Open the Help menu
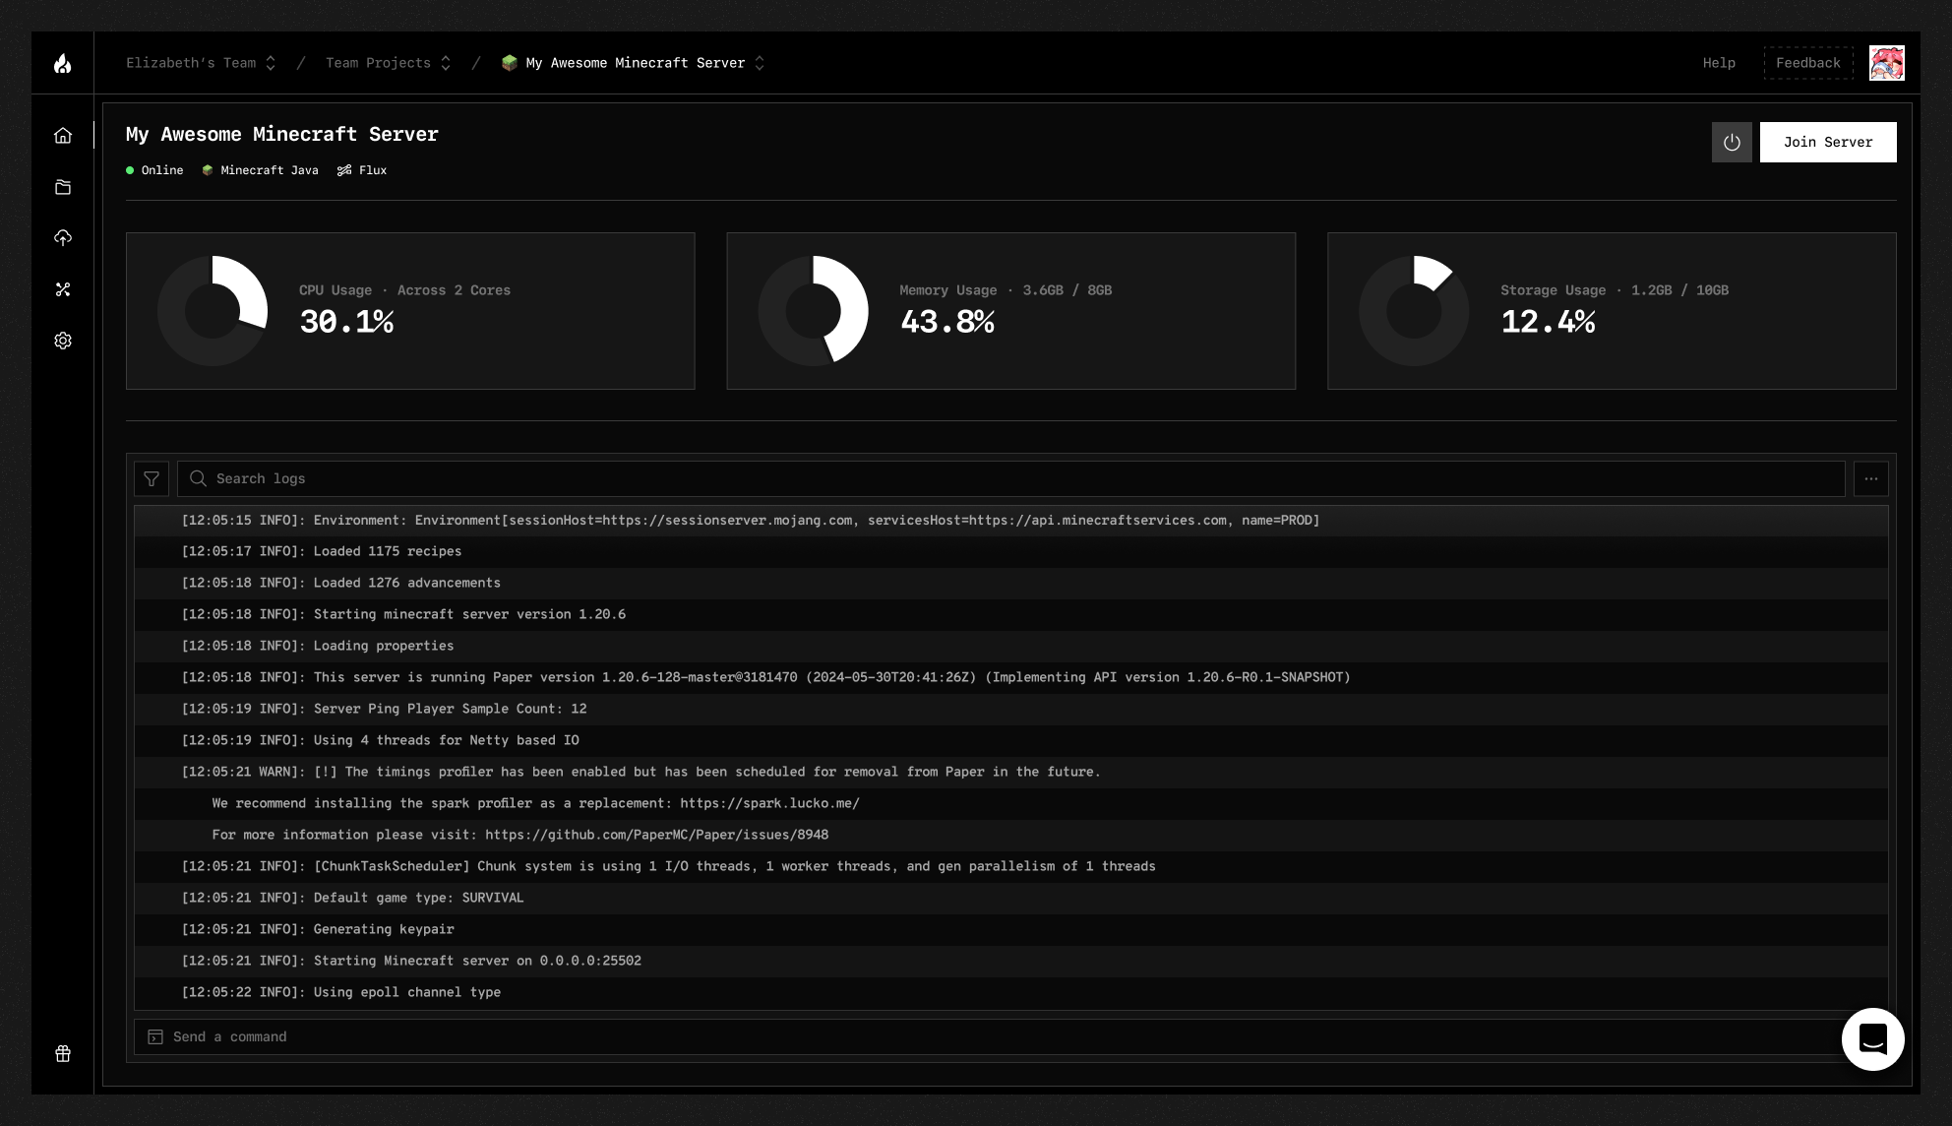Image resolution: width=1952 pixels, height=1126 pixels. (x=1719, y=62)
